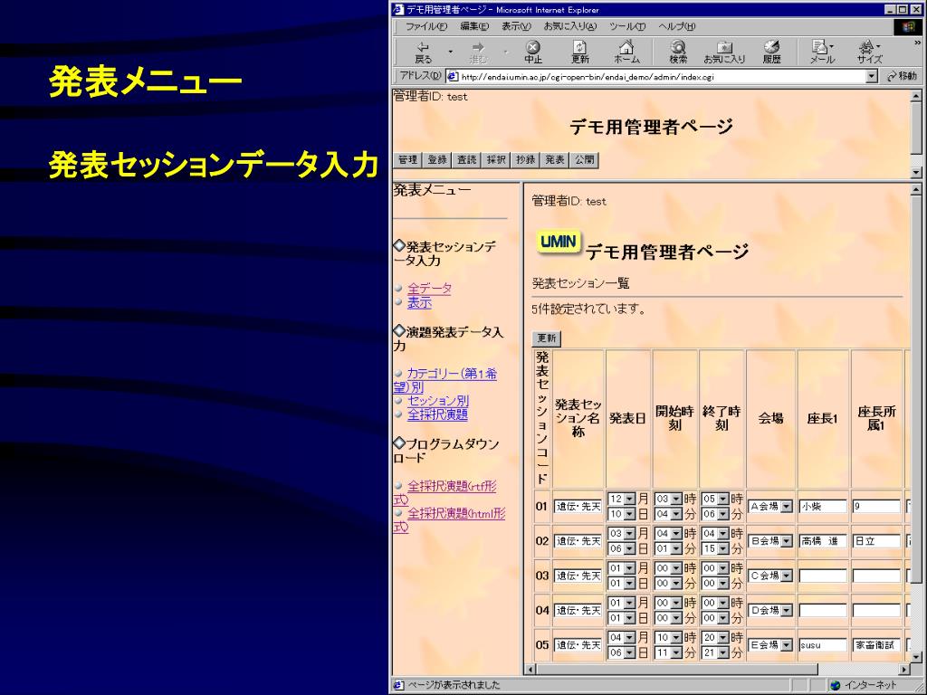Open the Back button history dropdown arrow
Screen dimensions: 927x695
click(451, 52)
